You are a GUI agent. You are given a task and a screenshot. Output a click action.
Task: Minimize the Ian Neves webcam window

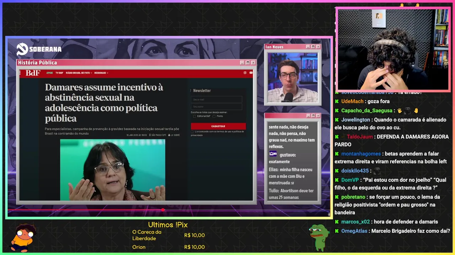[x=307, y=47]
